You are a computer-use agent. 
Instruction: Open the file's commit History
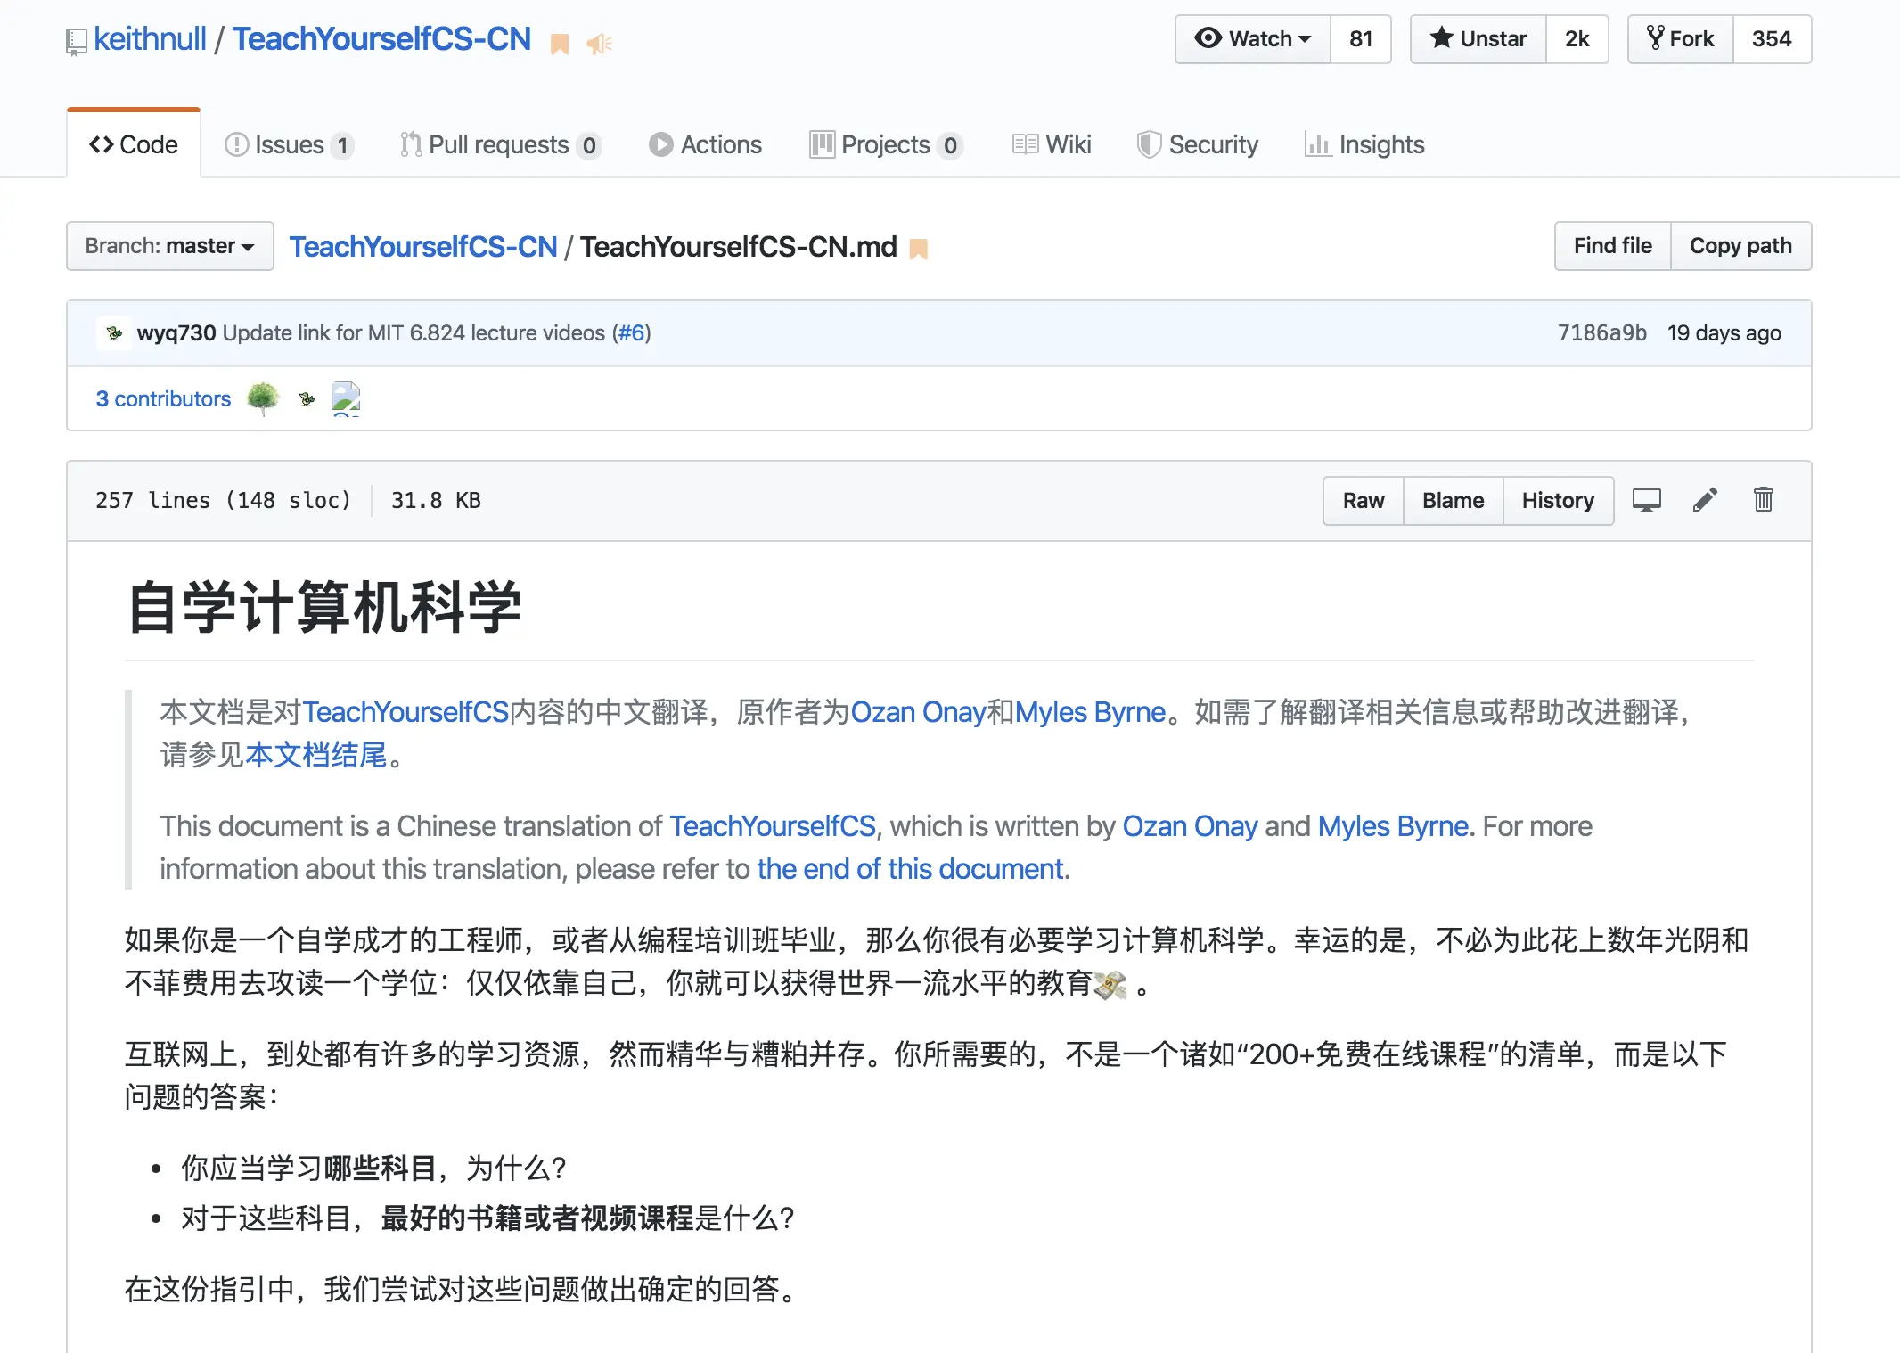[1557, 501]
